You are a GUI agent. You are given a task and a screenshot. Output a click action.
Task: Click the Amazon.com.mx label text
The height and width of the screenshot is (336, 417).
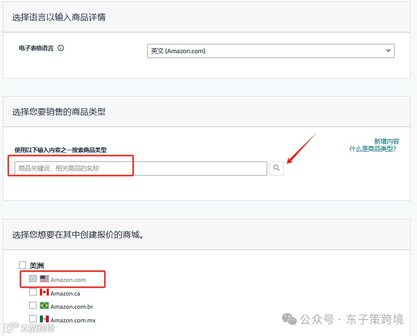pyautogui.click(x=73, y=320)
